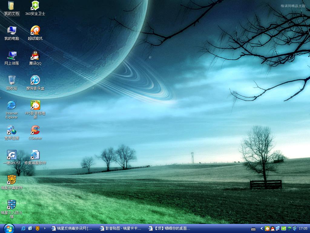This screenshot has height=233, width=310.
Task: Click the QQ penguin tray icon
Action: coord(272,228)
